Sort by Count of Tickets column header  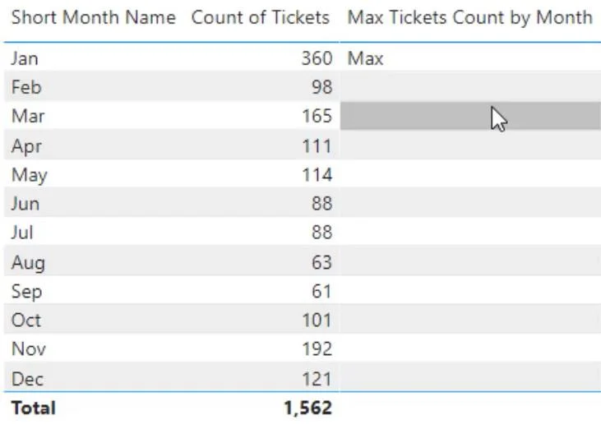click(261, 17)
